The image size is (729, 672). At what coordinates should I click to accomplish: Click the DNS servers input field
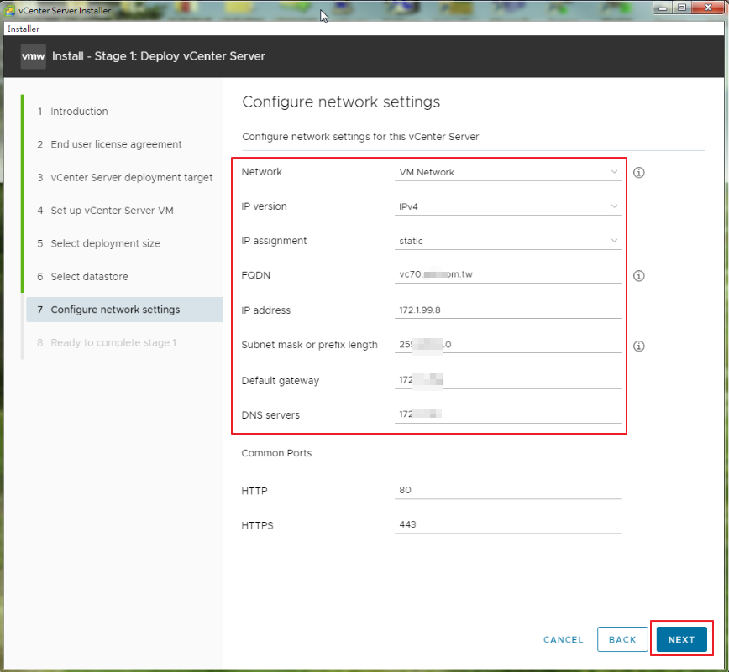coord(508,414)
